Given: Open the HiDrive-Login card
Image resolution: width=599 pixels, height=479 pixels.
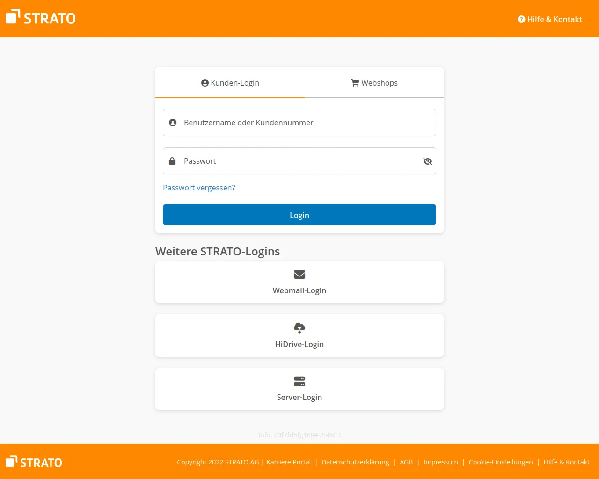Looking at the screenshot, I should coord(299,336).
